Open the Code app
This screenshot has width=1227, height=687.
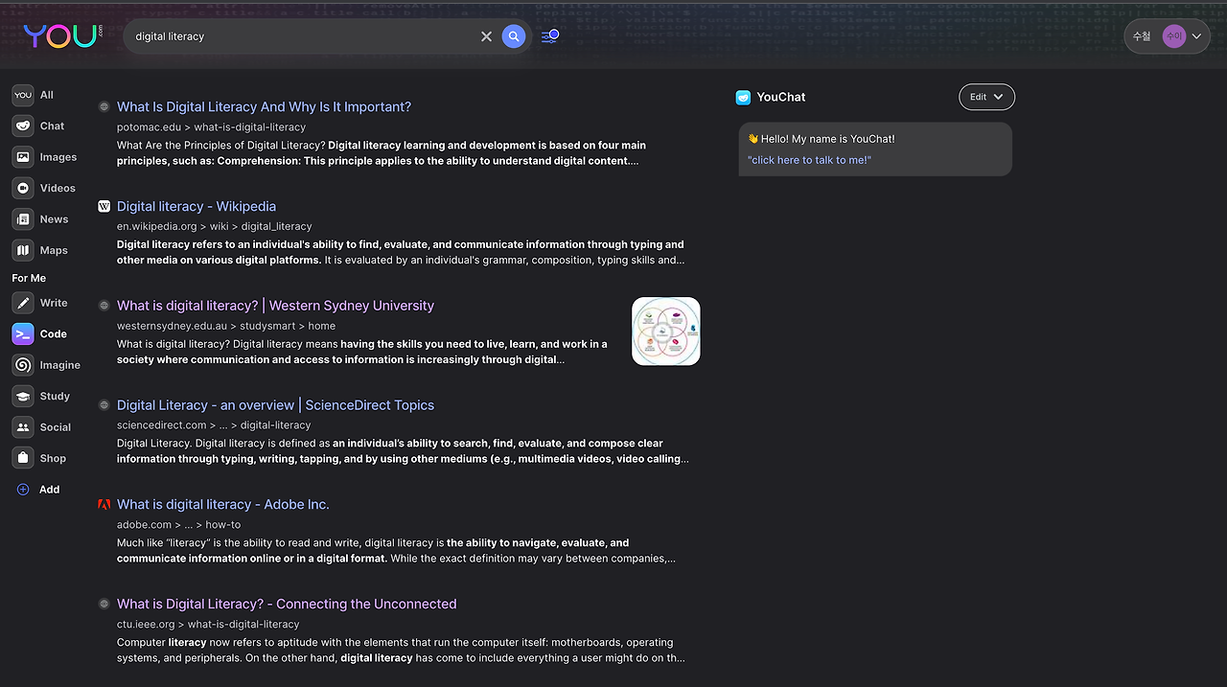pos(40,334)
